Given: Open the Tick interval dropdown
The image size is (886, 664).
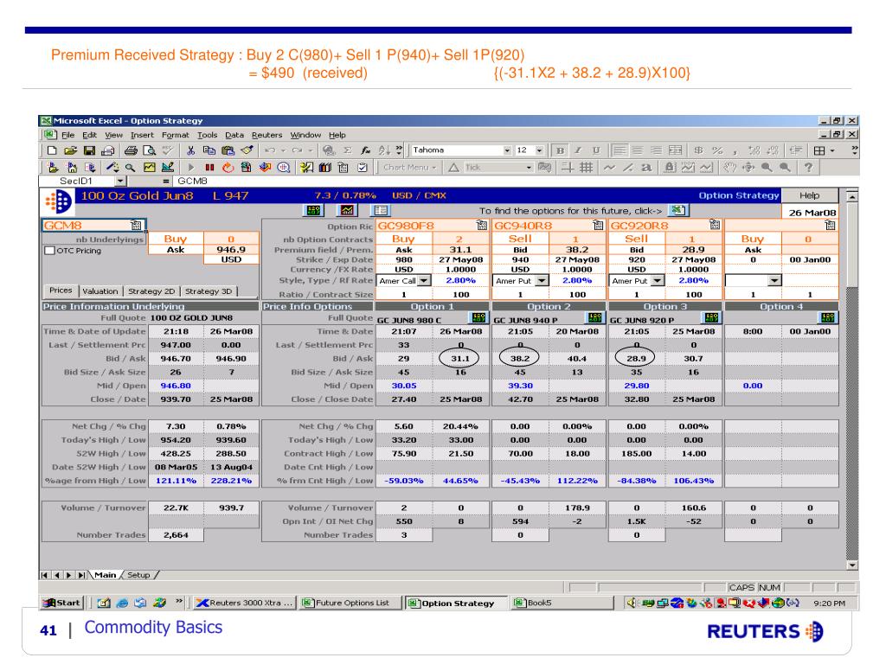Looking at the screenshot, I should [529, 168].
